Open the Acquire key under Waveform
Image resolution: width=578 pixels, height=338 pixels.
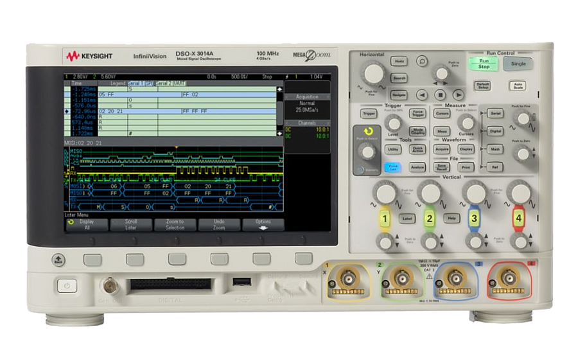[x=442, y=150]
